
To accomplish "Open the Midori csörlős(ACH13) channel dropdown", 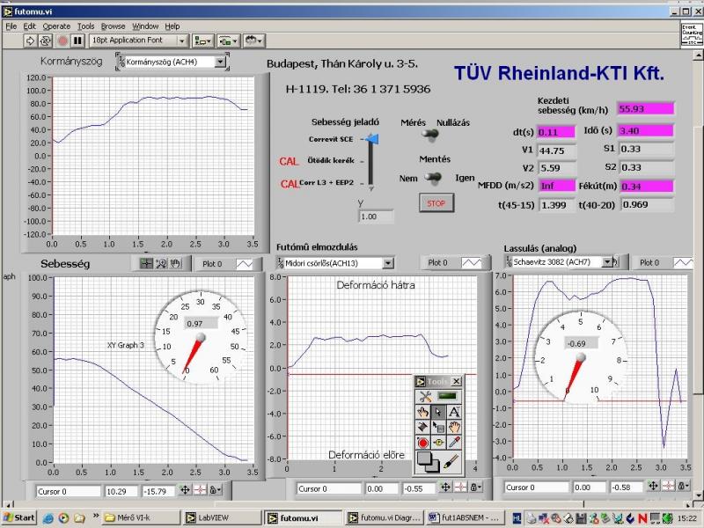I will coord(388,263).
